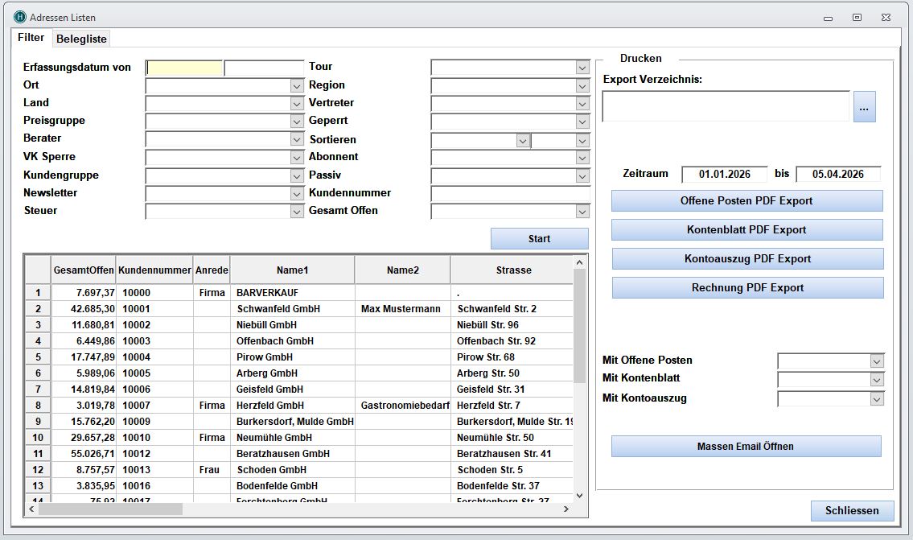Click the Massen Email Öffnen button
913x540 pixels.
pyautogui.click(x=746, y=446)
